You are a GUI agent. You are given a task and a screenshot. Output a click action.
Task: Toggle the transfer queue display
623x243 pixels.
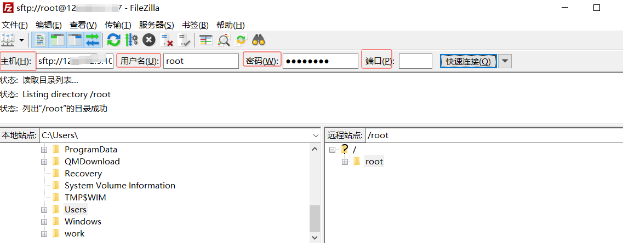pos(93,39)
